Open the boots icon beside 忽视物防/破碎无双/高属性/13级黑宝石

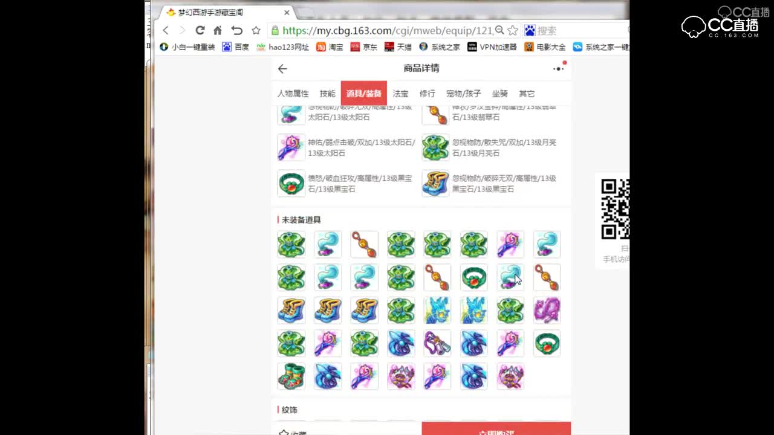(x=435, y=183)
